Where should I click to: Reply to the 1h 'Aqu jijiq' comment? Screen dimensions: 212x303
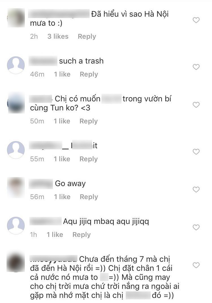tap(81, 235)
